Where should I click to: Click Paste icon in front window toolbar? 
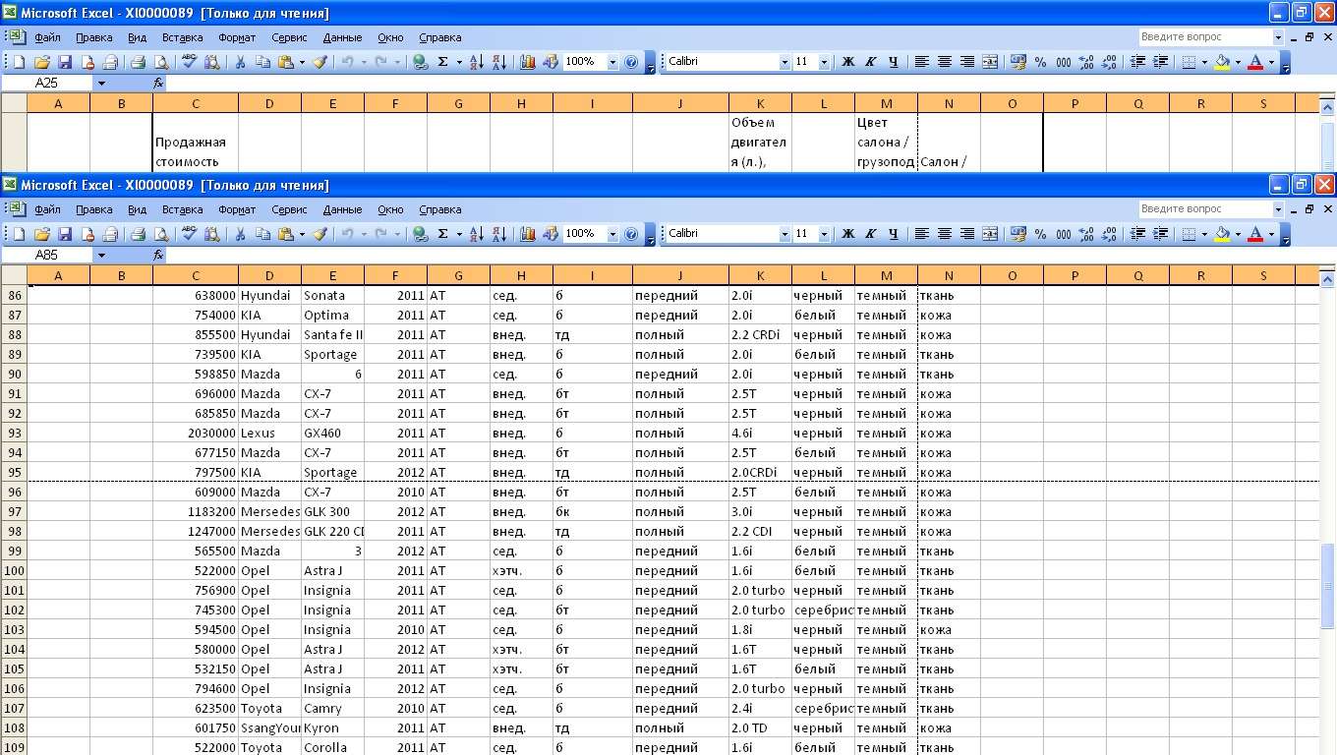285,234
